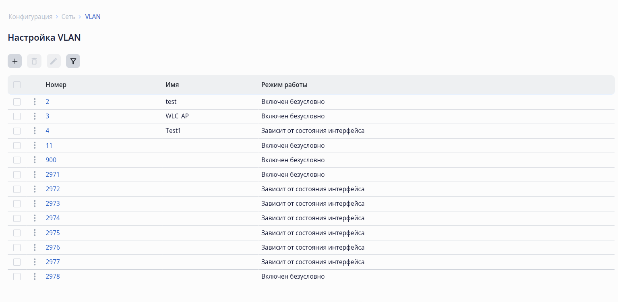The height and width of the screenshot is (302, 618).
Task: Open the filter funnel icon
Action: click(x=73, y=61)
